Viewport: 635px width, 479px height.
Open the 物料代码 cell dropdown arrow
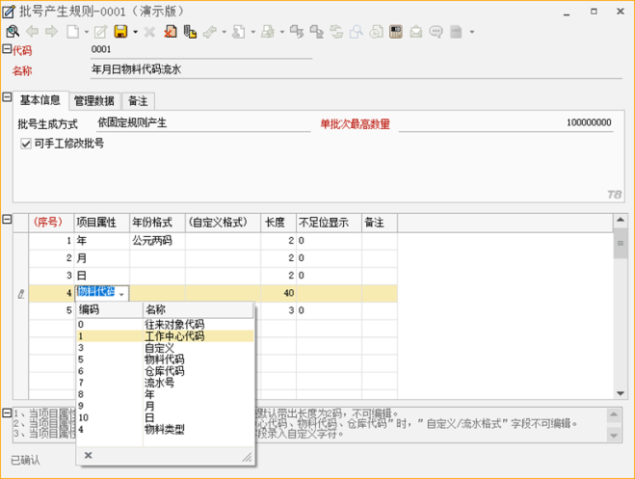[122, 293]
